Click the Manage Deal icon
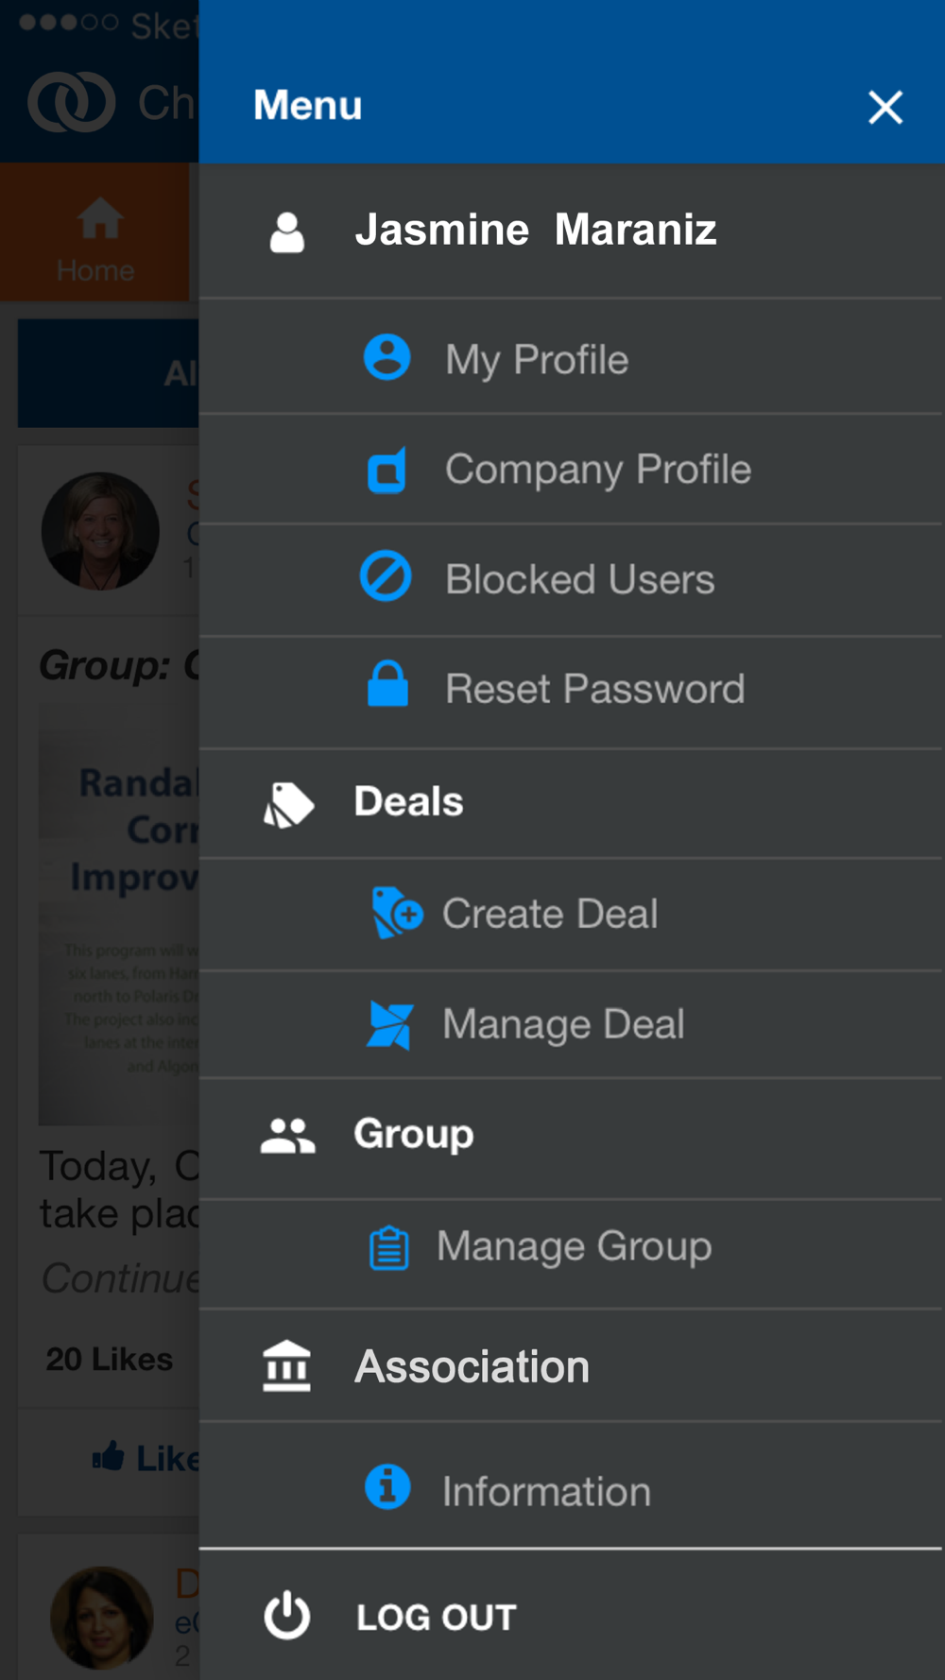 [389, 1024]
